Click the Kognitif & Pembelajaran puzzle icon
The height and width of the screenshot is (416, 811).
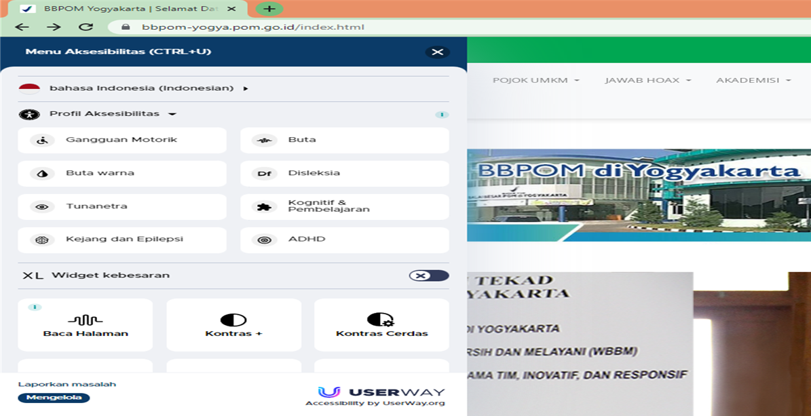[x=264, y=207]
